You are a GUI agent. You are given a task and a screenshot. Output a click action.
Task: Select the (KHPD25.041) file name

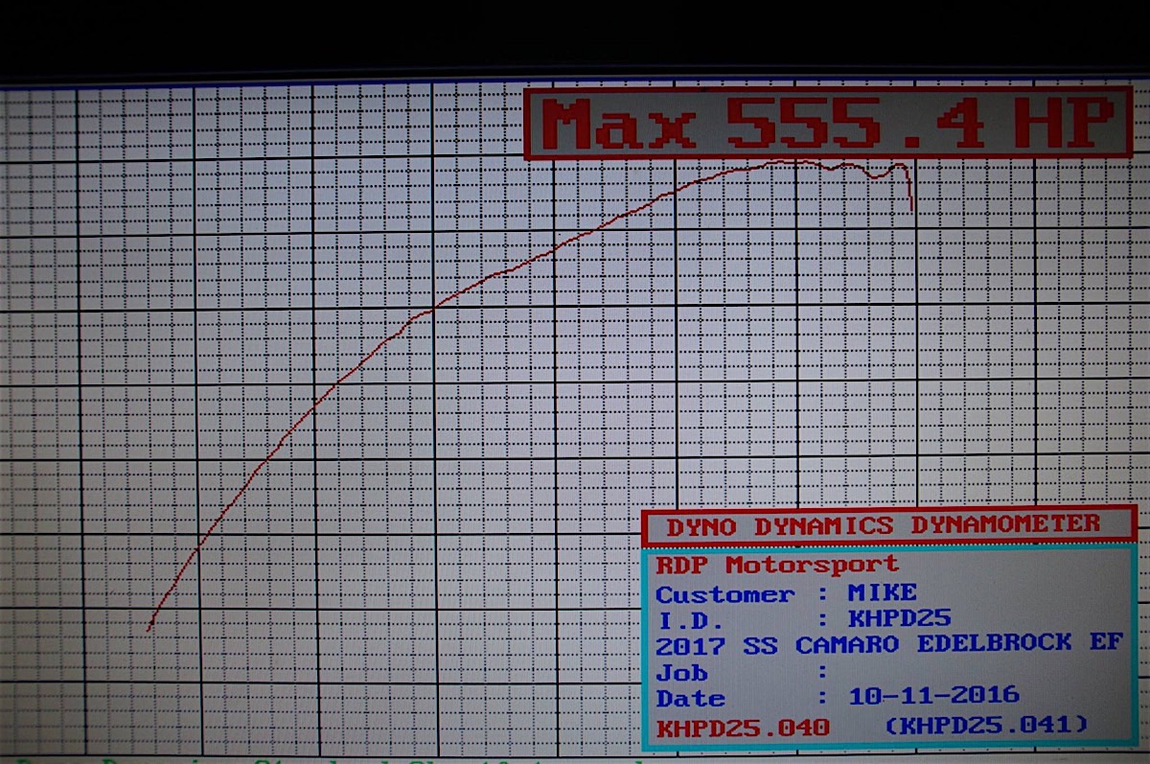[986, 725]
